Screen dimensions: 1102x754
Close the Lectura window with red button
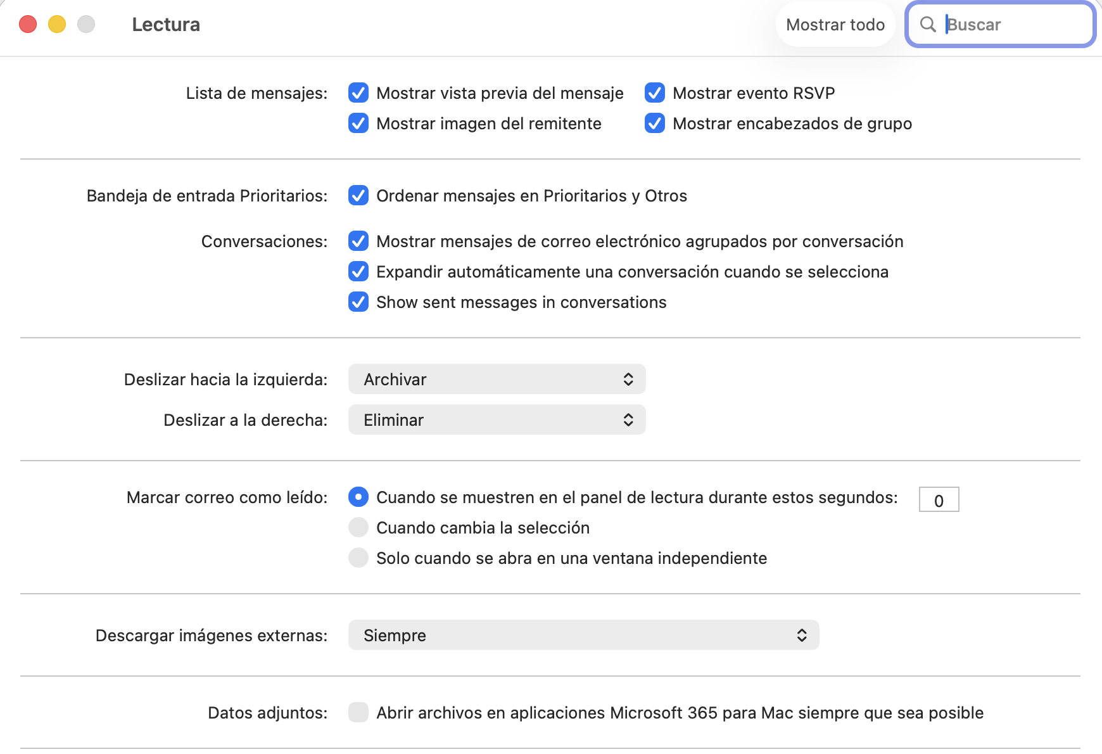pyautogui.click(x=28, y=25)
